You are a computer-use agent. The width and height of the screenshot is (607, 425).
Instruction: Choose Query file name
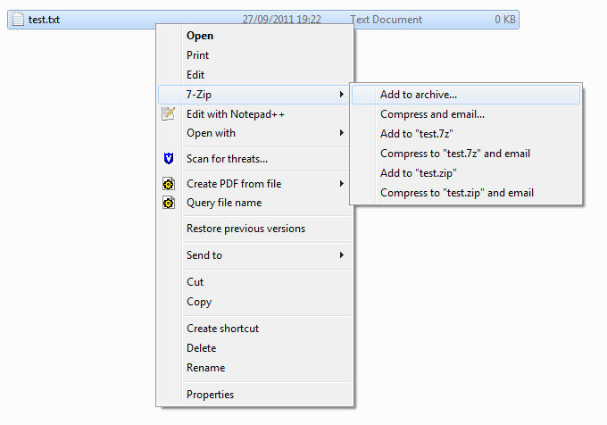tap(254, 203)
